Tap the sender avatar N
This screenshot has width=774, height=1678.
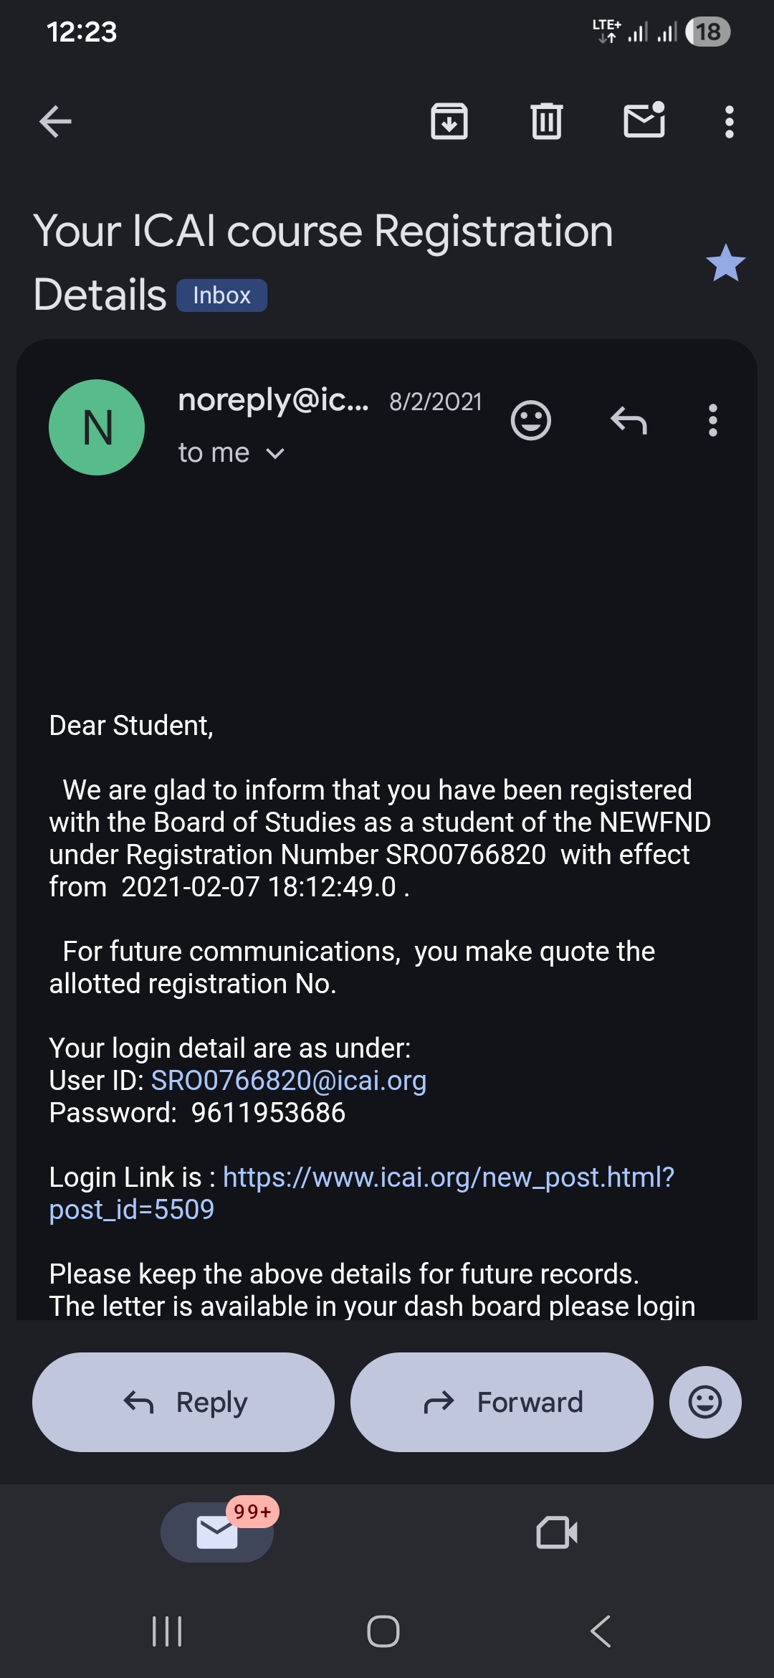97,427
